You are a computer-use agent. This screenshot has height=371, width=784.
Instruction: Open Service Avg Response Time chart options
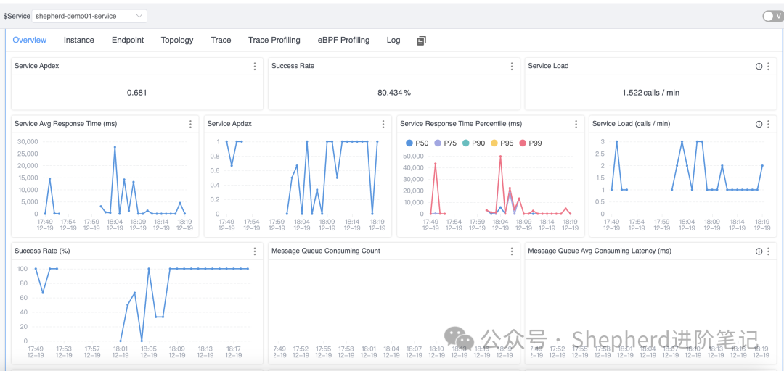(190, 125)
